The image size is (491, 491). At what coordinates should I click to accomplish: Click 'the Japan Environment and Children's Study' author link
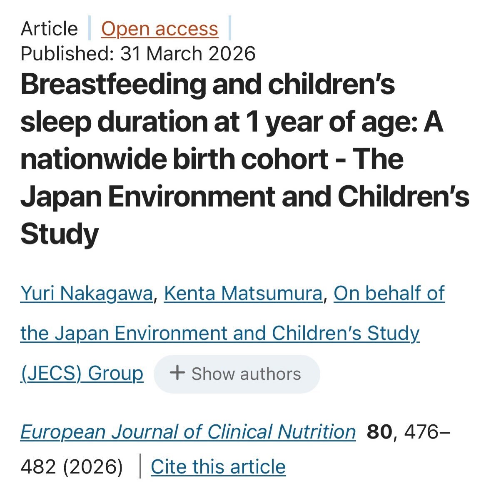click(220, 333)
